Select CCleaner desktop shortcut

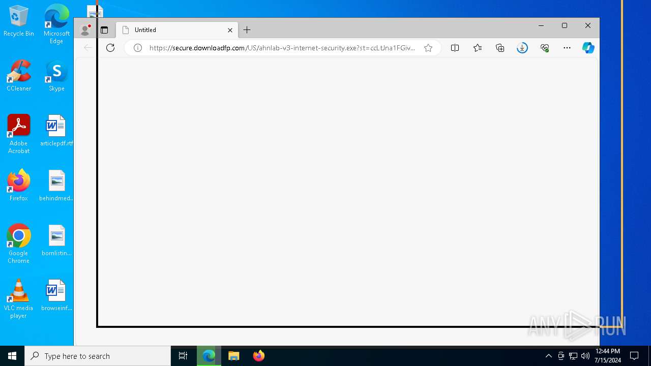[x=19, y=76]
